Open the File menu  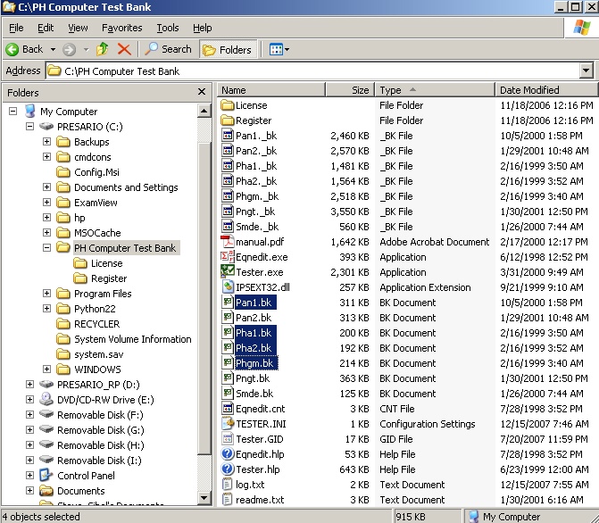click(16, 28)
